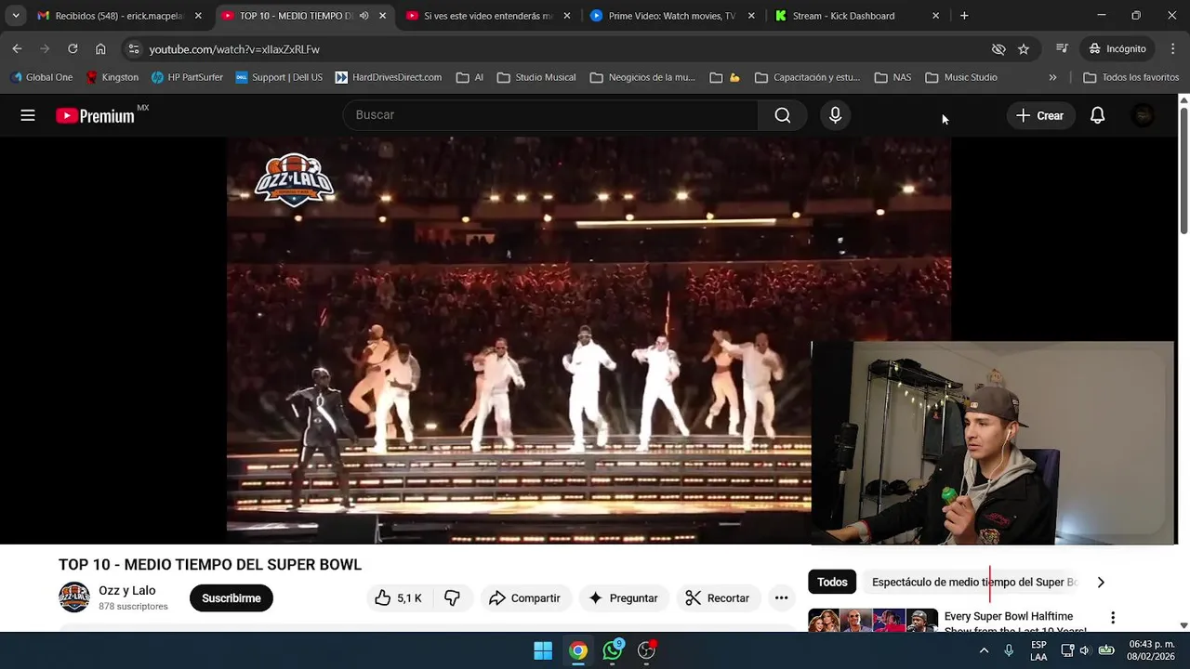
Task: Show hidden system tray icons
Action: click(x=984, y=650)
